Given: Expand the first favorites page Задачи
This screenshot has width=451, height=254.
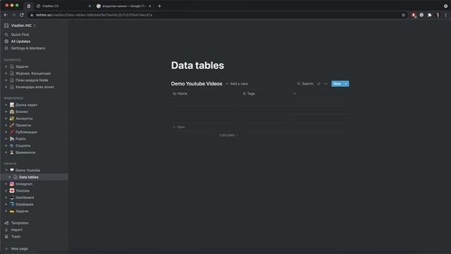Looking at the screenshot, I should pyautogui.click(x=6, y=66).
